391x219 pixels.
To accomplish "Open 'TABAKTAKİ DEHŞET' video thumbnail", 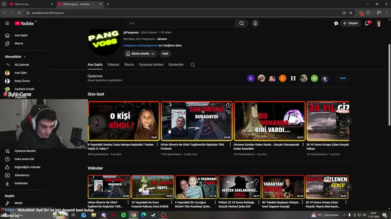I will coord(283,187).
